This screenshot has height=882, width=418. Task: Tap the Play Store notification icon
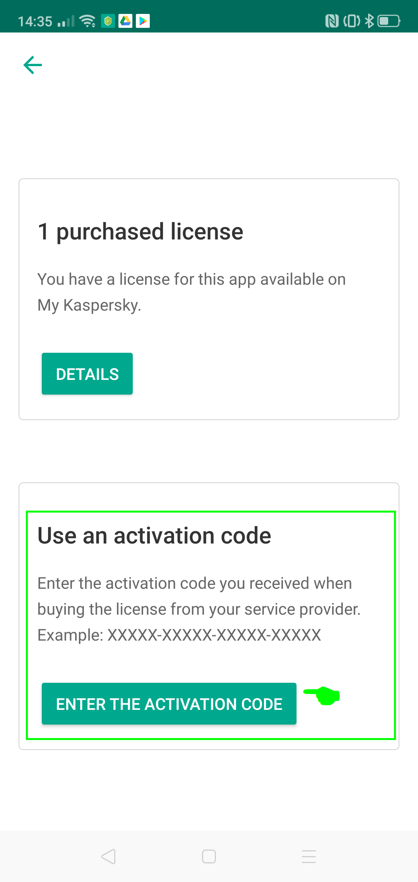(143, 21)
